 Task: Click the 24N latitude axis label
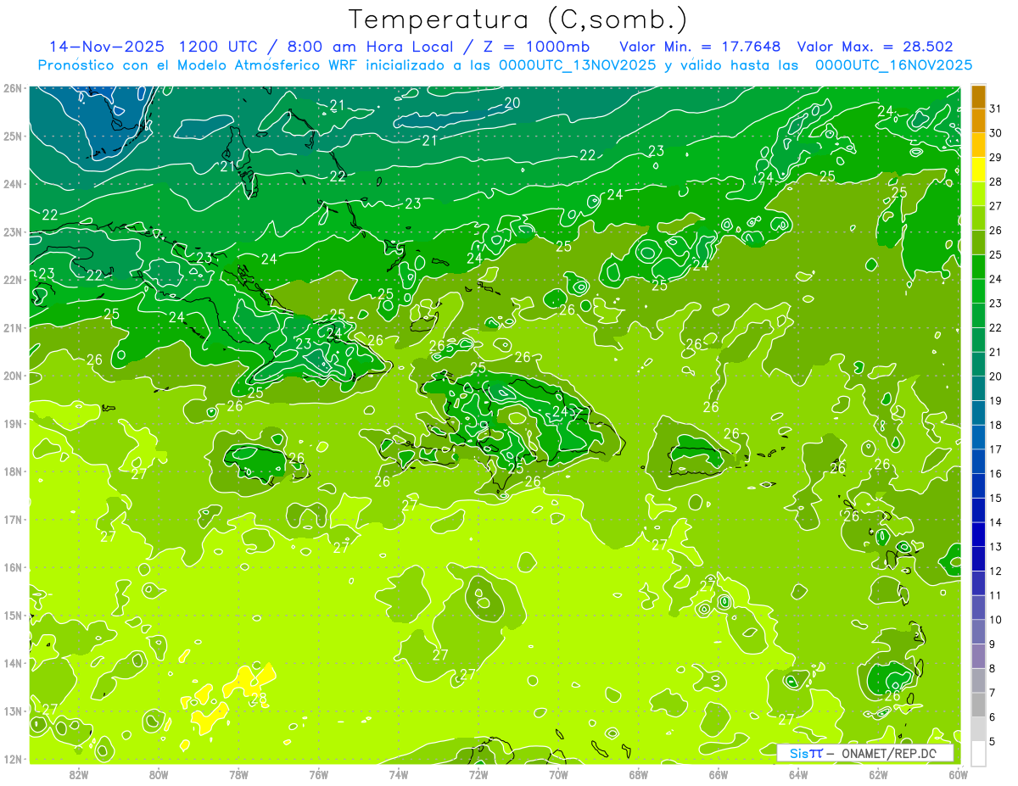click(12, 184)
